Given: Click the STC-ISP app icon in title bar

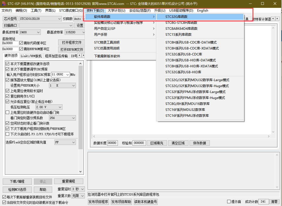Looking at the screenshot, I should 4,4.
